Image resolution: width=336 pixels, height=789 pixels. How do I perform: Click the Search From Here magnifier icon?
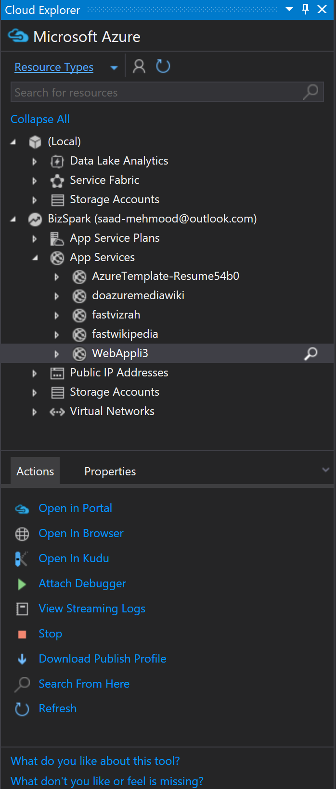[22, 684]
